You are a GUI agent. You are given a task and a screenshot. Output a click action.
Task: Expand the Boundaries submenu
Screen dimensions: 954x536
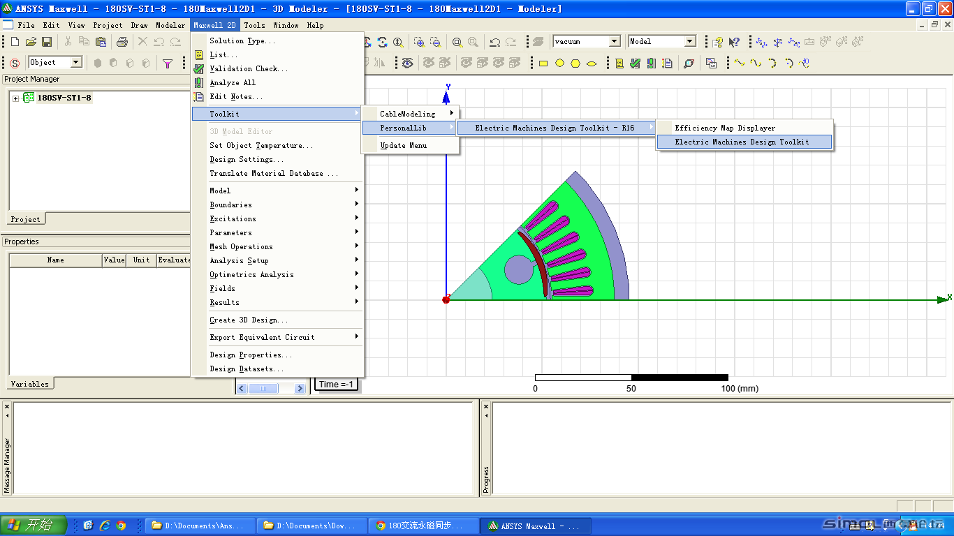coord(278,204)
